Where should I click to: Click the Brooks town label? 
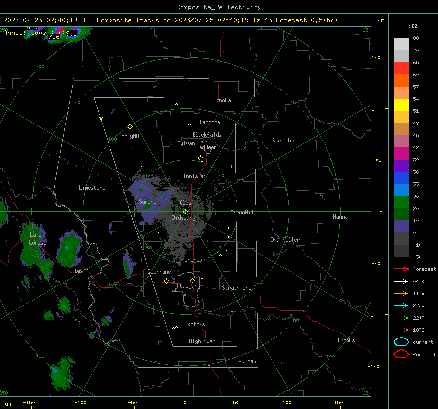[x=346, y=340]
